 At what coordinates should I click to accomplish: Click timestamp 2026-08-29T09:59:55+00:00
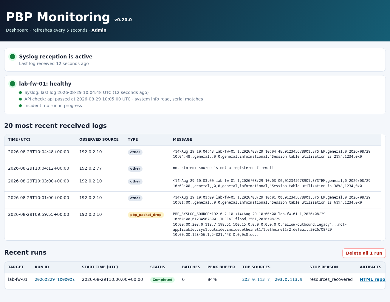pyautogui.click(x=38, y=214)
